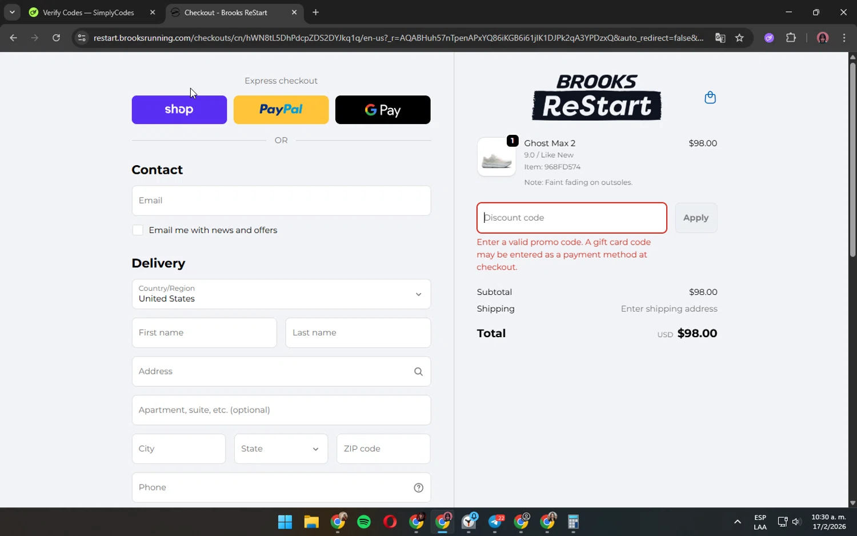Choose Google Pay express checkout
The height and width of the screenshot is (536, 857).
pyautogui.click(x=383, y=110)
